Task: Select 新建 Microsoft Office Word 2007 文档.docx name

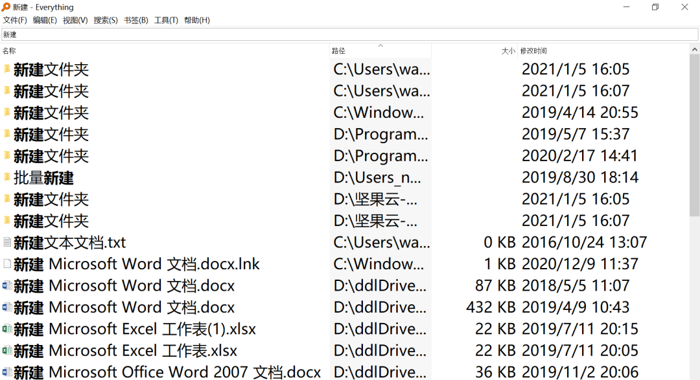Action: coord(167,372)
